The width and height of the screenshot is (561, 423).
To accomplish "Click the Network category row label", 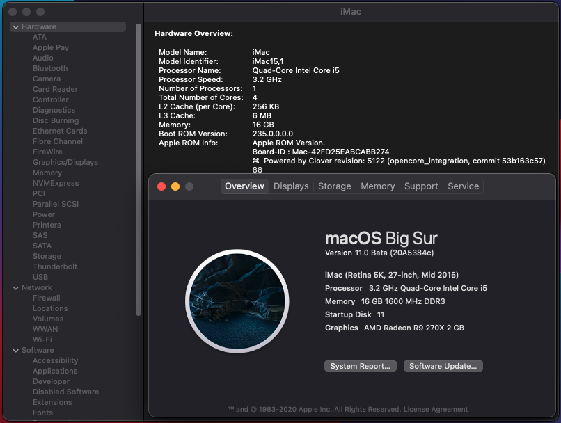I will 36,287.
